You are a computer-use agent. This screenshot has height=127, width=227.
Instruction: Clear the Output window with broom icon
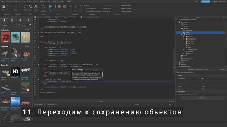[x=170, y=104]
